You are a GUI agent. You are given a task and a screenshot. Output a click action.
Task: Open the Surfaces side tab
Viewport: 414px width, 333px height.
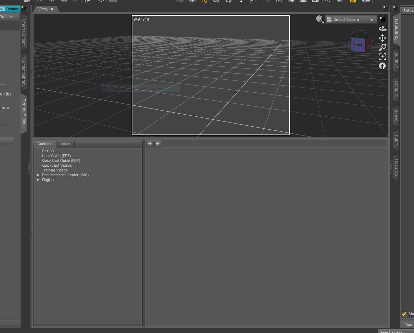[x=396, y=89]
